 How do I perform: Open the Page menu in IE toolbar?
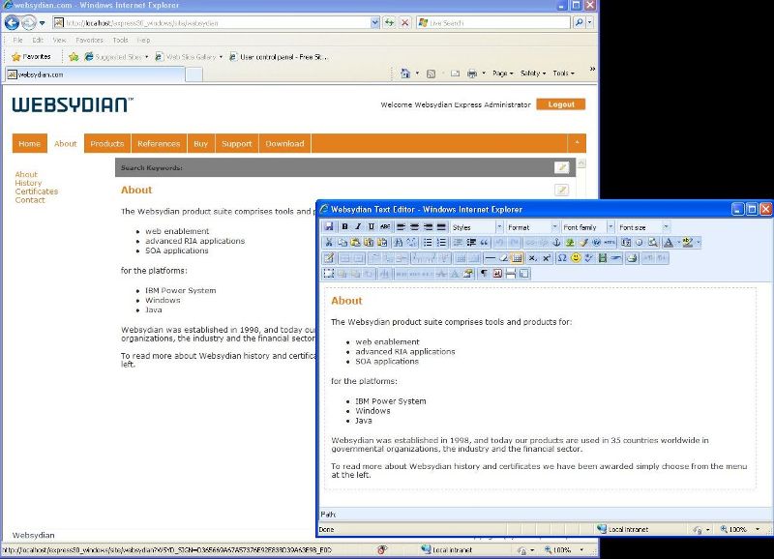pos(502,74)
